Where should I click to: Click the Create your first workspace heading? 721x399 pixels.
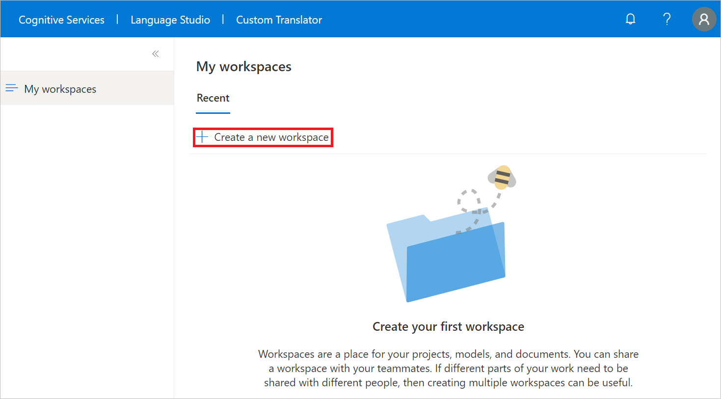pyautogui.click(x=448, y=326)
